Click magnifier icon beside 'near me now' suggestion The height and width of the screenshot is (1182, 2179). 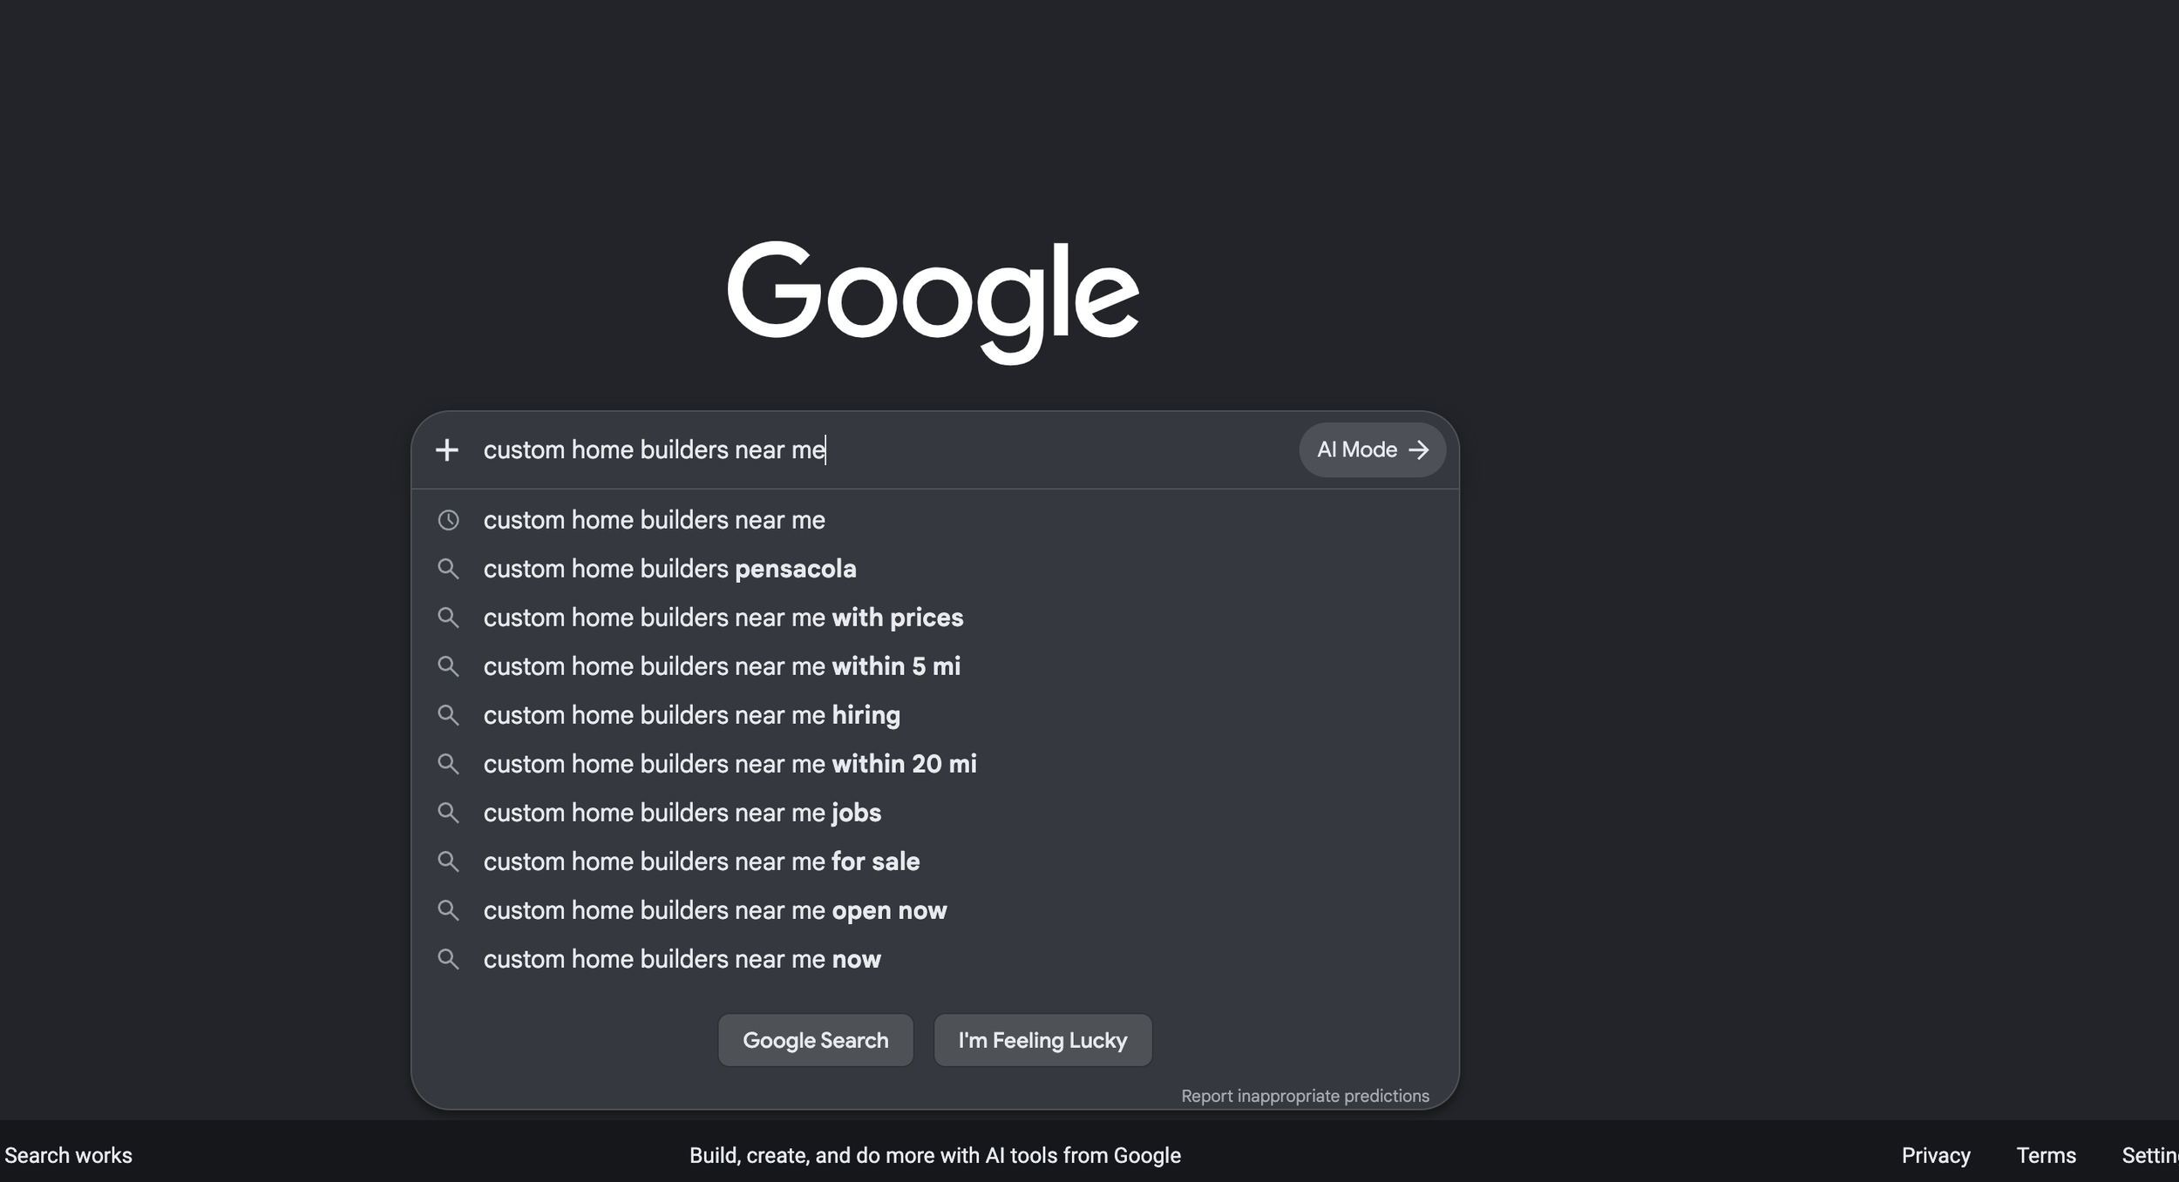coord(448,959)
